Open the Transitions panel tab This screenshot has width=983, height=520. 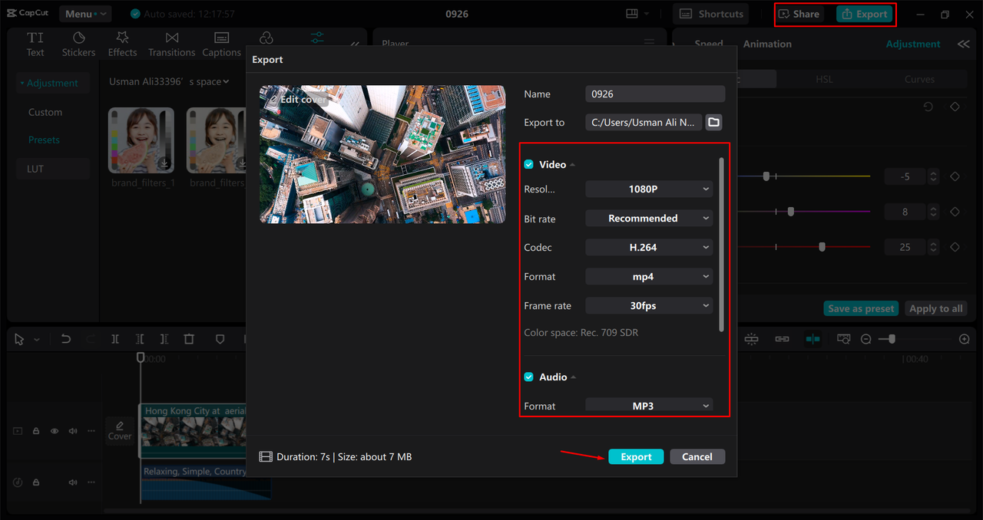172,44
